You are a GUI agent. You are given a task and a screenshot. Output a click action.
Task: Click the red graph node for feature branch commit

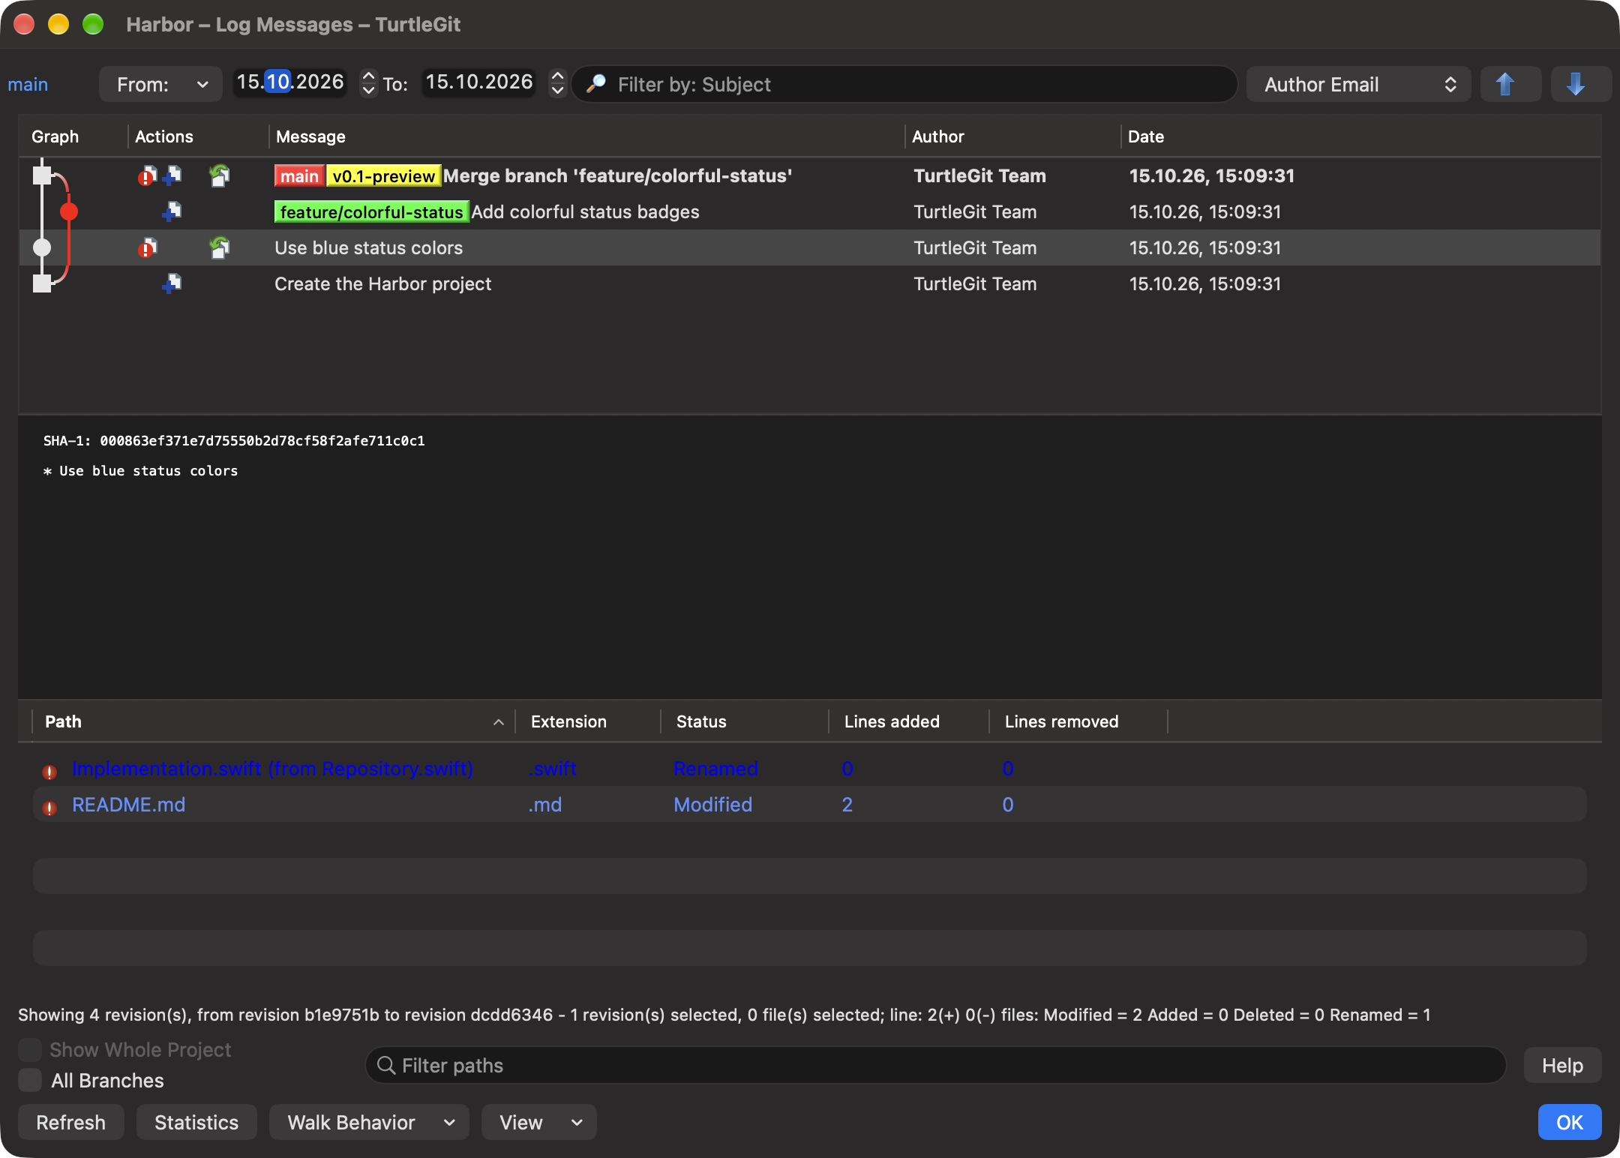69,212
